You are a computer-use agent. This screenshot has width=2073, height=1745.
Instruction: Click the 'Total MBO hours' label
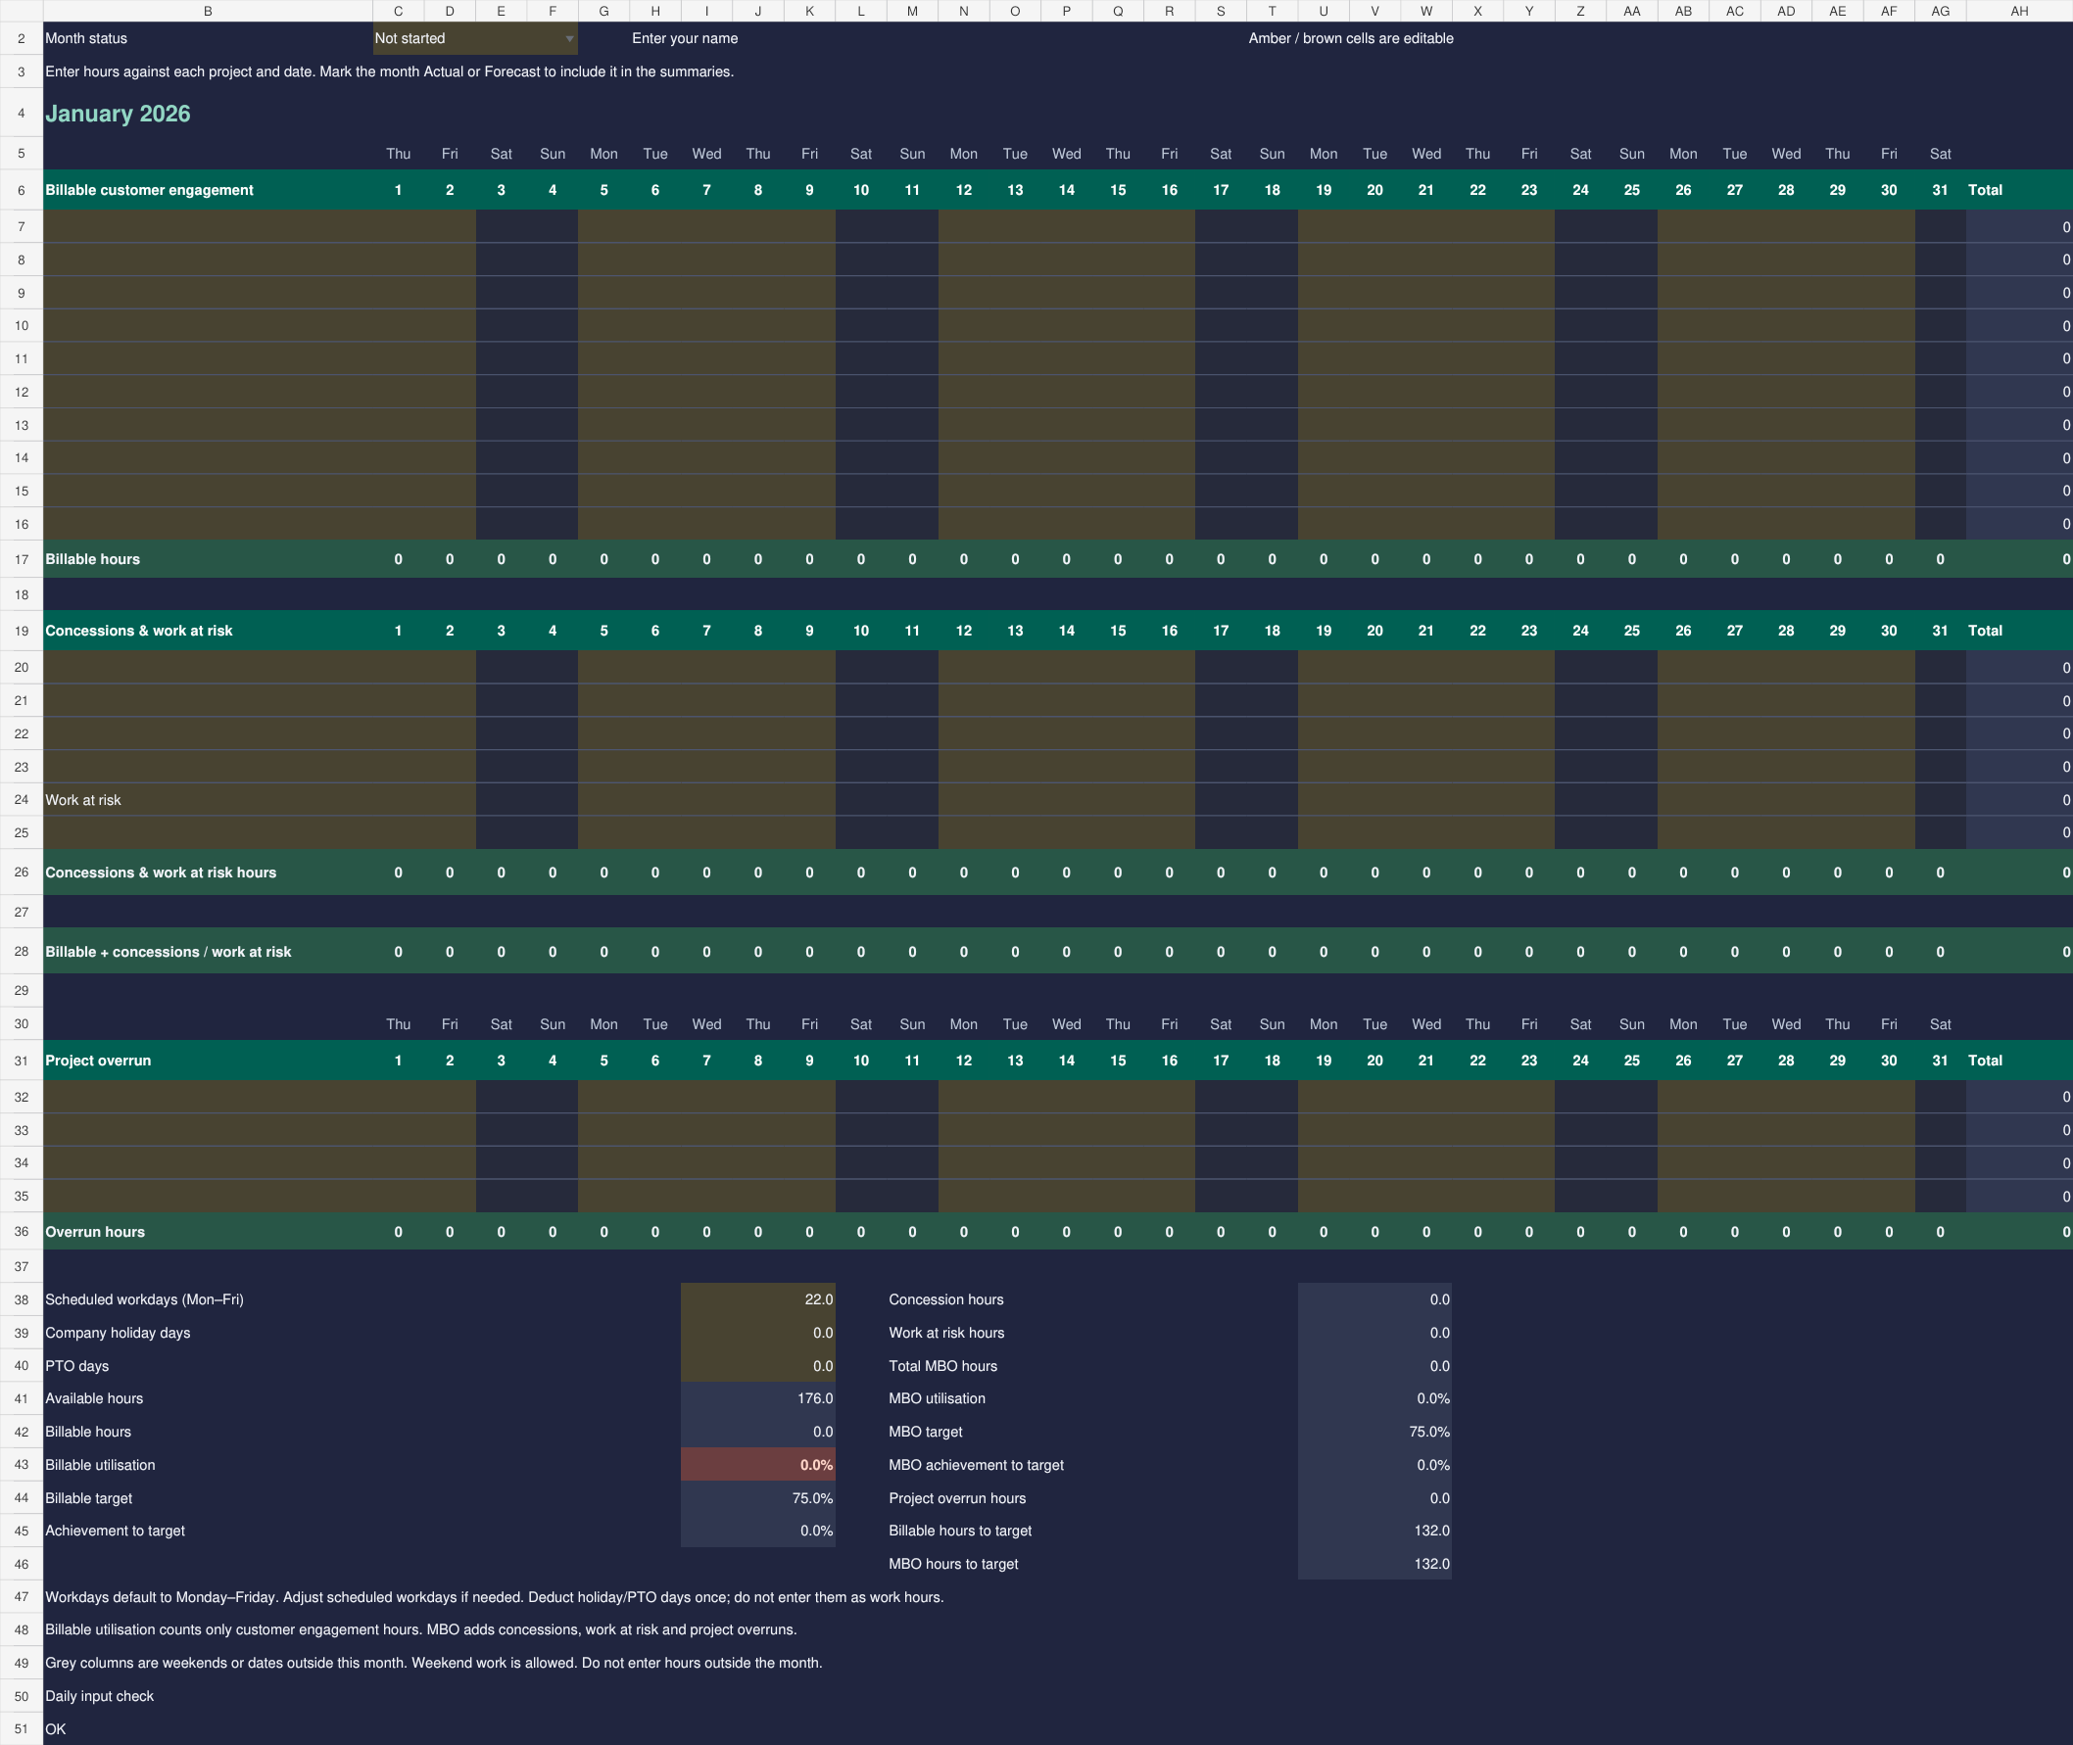pos(943,1366)
